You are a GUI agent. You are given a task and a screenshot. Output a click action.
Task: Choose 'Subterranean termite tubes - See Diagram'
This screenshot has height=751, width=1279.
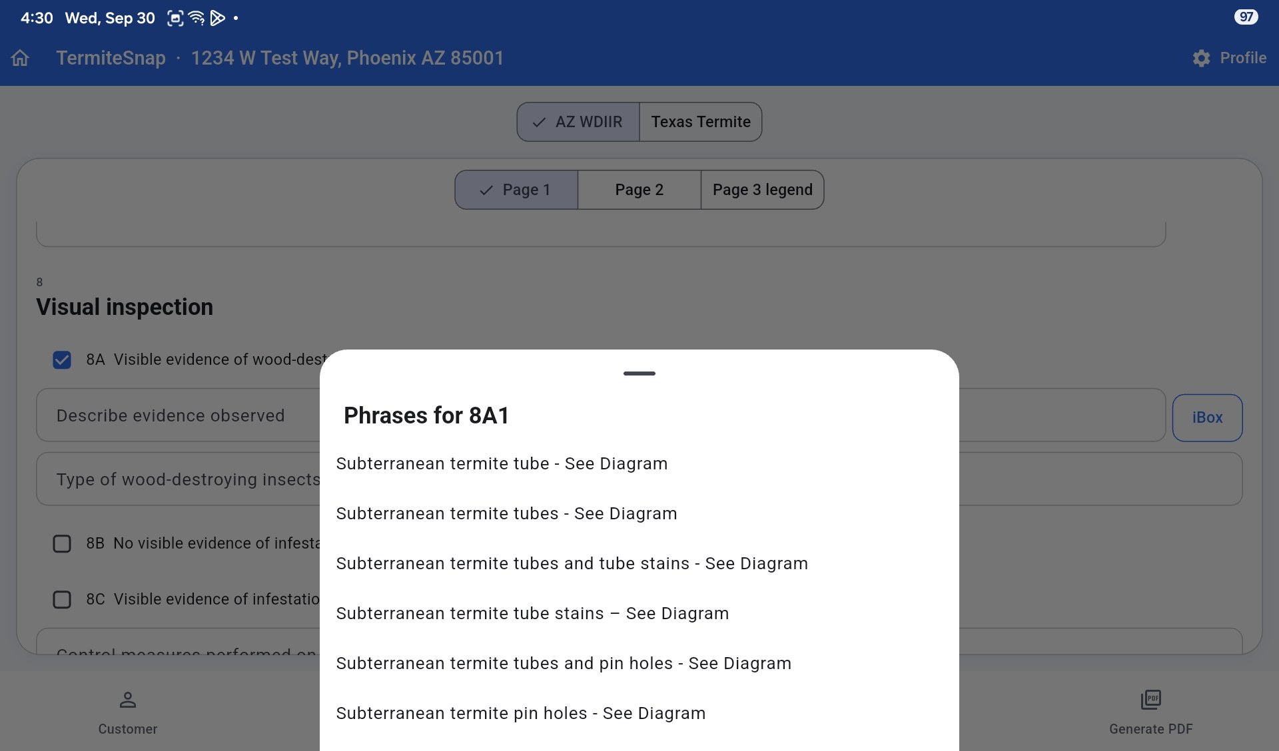point(639,513)
